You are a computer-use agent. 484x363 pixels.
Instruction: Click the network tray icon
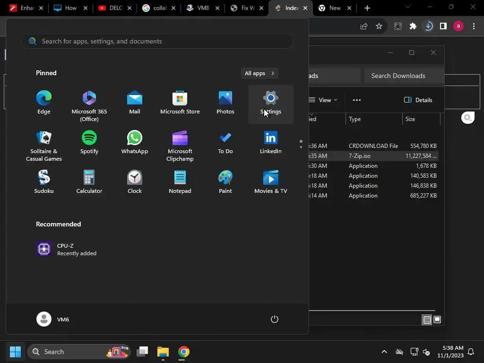coord(414,352)
